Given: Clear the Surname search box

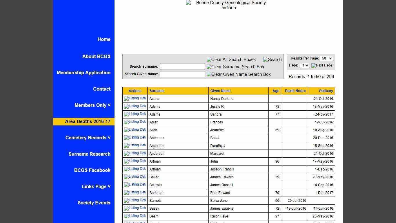Looking at the screenshot, I should pyautogui.click(x=235, y=67).
